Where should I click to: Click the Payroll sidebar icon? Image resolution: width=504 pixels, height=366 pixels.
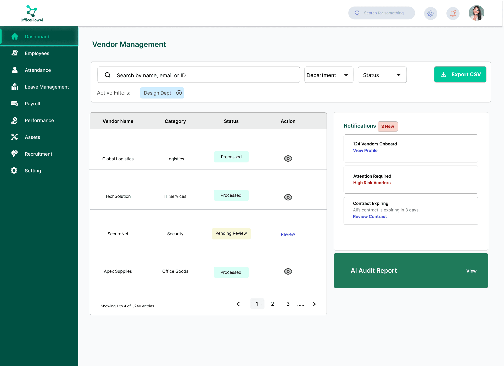[15, 103]
